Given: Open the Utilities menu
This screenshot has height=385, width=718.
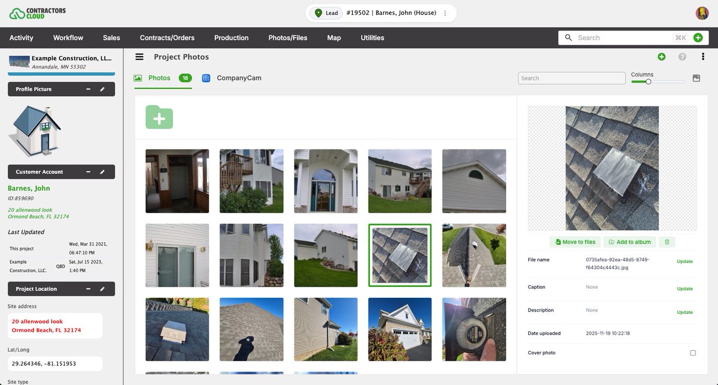Looking at the screenshot, I should pos(372,38).
